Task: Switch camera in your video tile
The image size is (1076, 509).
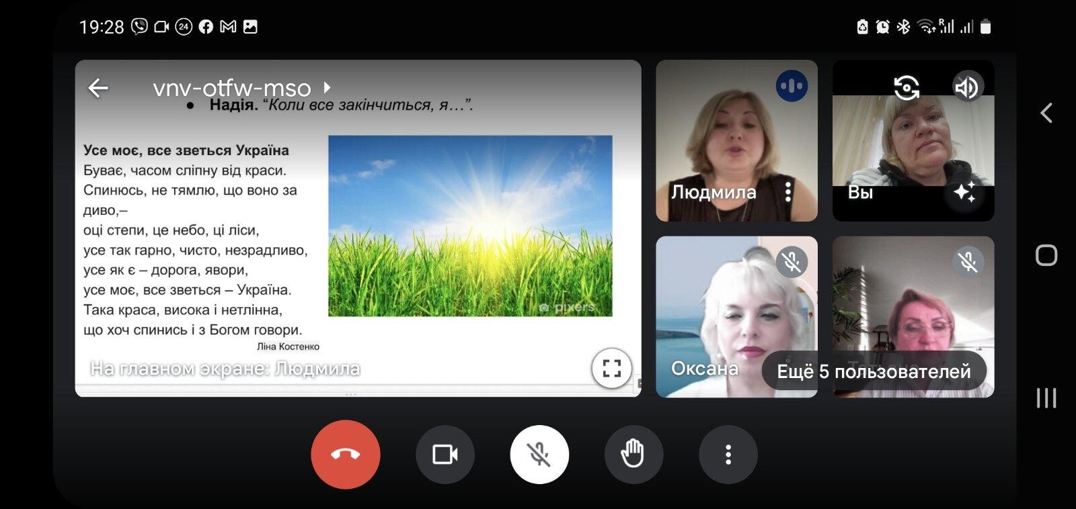Action: [x=907, y=87]
